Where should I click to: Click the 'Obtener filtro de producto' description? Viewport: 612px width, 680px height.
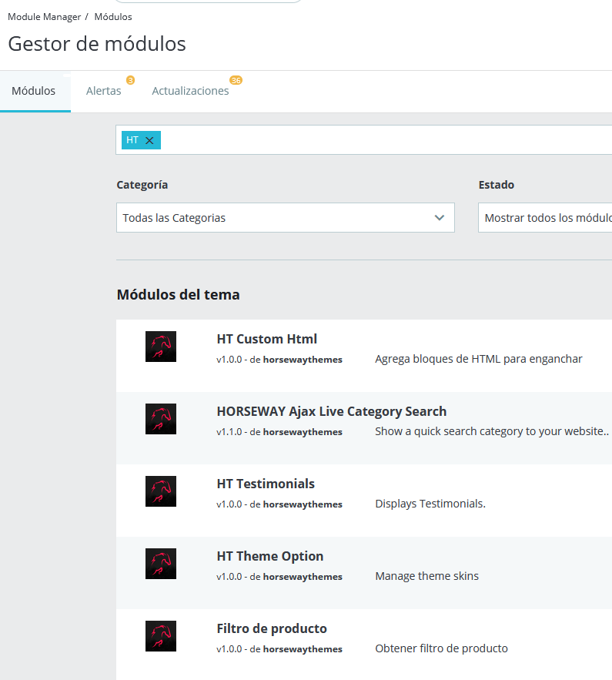tap(441, 648)
